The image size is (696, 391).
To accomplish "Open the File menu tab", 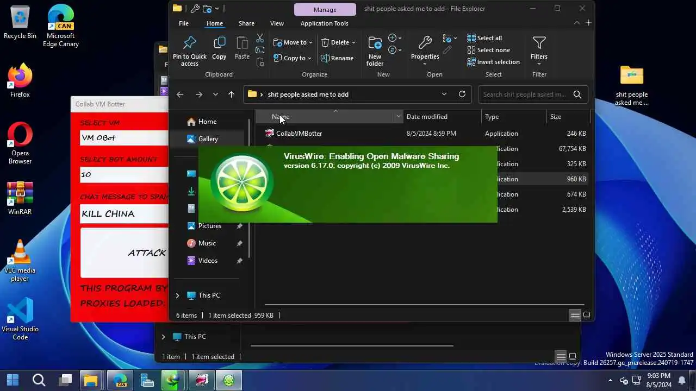I will [184, 23].
